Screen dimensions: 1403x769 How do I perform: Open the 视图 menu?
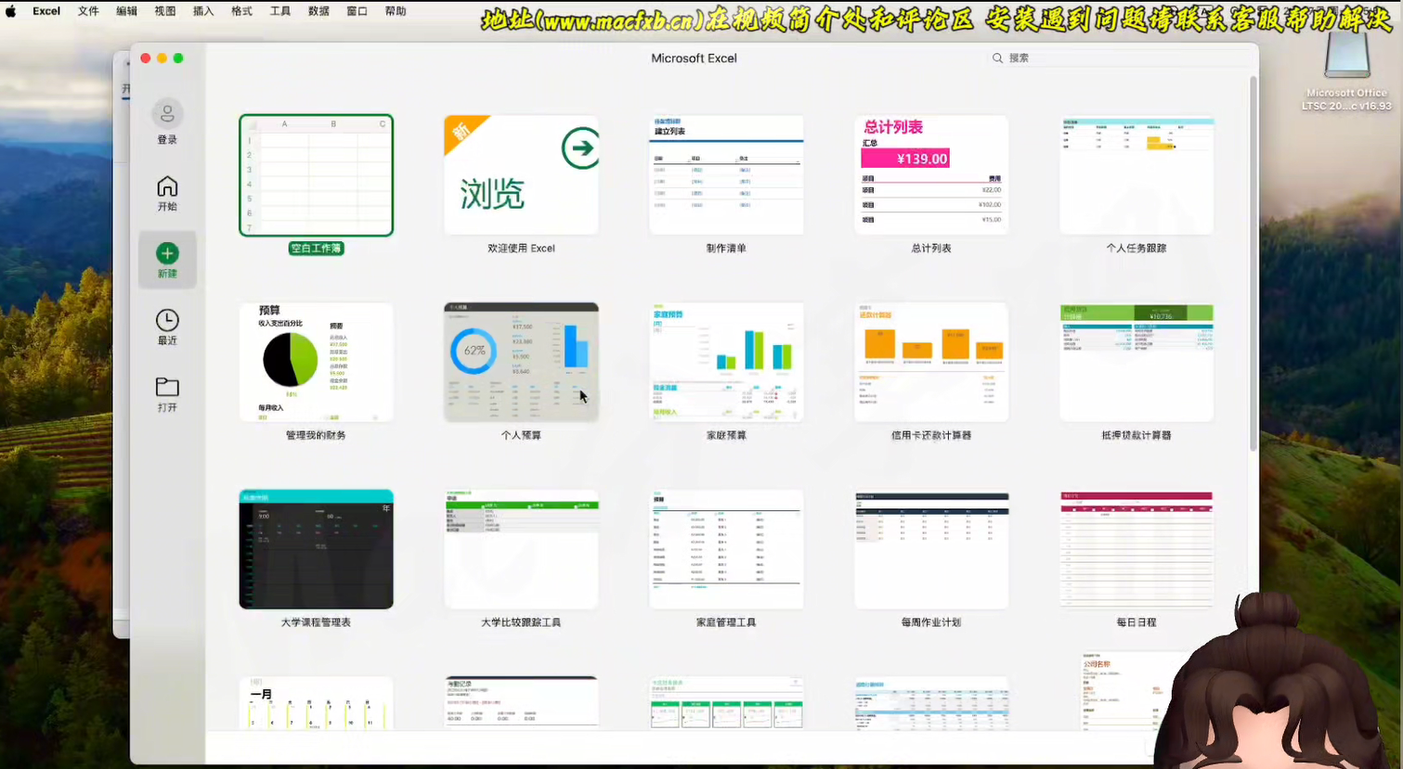tap(164, 11)
